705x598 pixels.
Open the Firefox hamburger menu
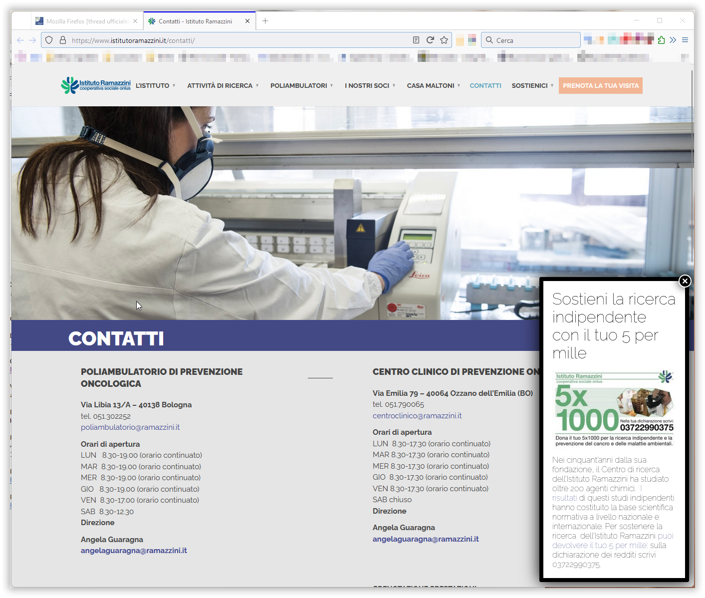click(x=685, y=40)
